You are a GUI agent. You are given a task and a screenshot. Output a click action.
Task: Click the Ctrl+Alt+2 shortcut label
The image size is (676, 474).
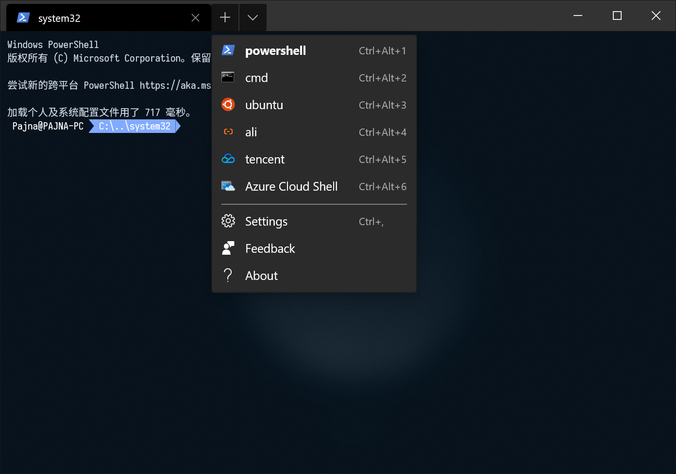click(383, 78)
